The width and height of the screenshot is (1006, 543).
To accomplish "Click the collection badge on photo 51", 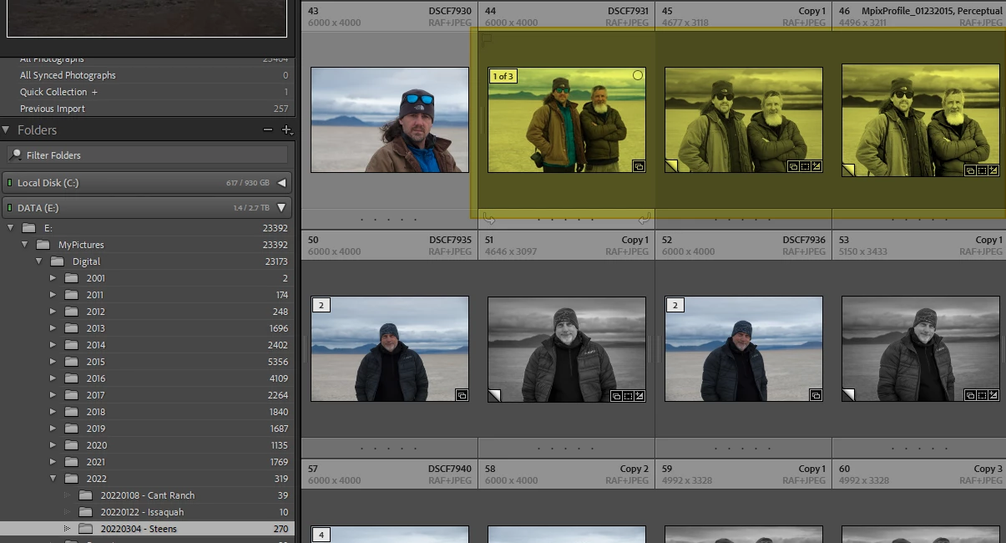I will (616, 395).
